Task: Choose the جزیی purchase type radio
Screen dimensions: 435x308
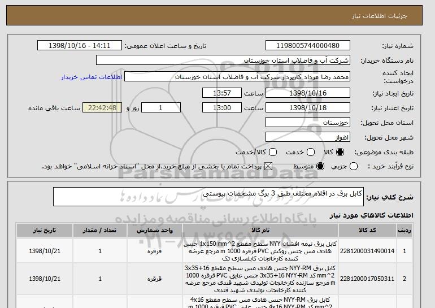Action: [354, 167]
